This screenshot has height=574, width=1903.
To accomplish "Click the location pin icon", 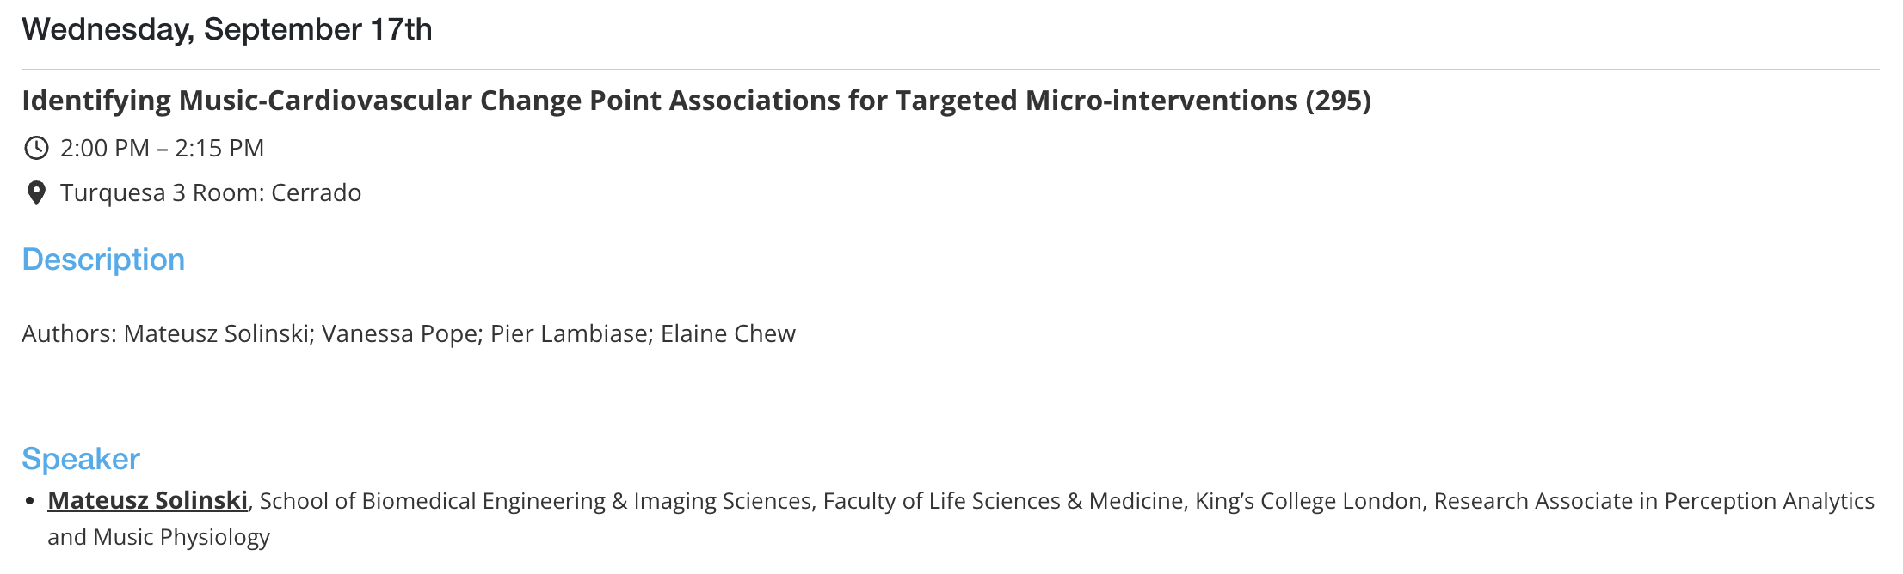I will click(x=36, y=192).
